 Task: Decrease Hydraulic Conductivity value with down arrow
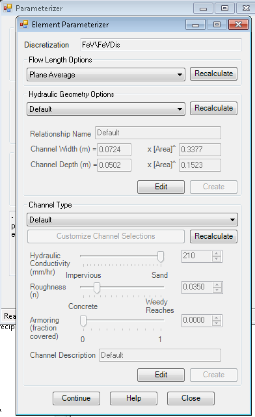pyautogui.click(x=217, y=259)
